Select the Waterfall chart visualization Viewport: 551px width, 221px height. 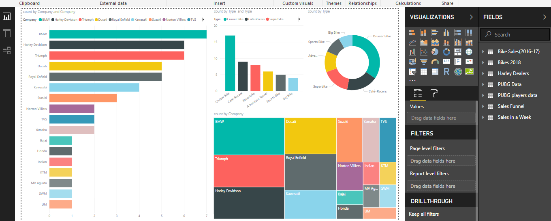click(x=412, y=52)
